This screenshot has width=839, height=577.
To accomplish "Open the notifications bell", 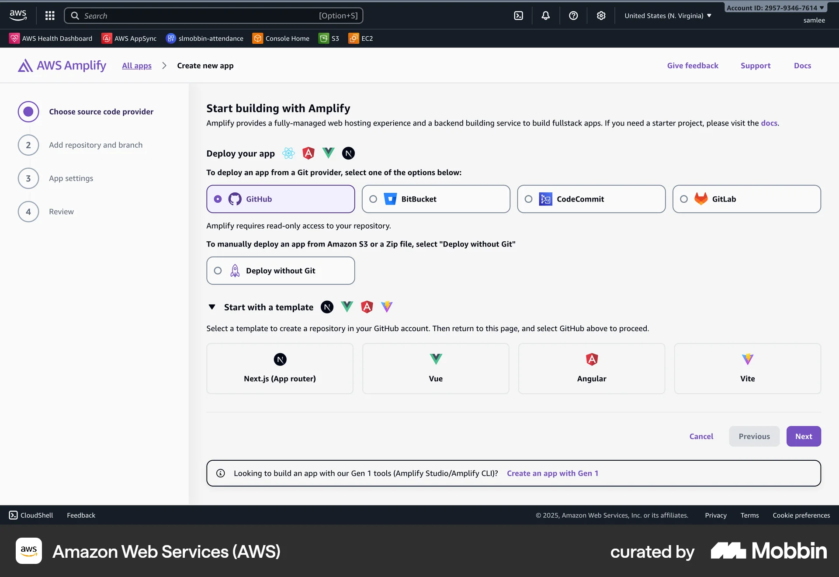I will (x=545, y=15).
